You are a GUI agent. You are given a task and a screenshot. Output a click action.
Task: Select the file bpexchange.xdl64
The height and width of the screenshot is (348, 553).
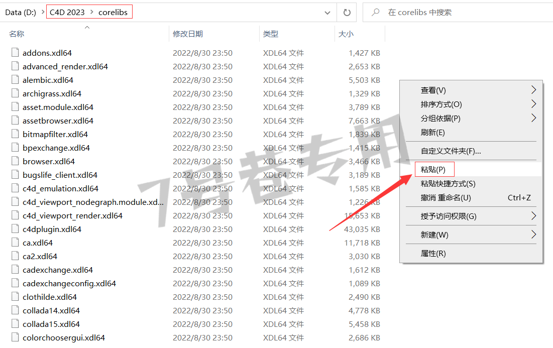coord(56,148)
